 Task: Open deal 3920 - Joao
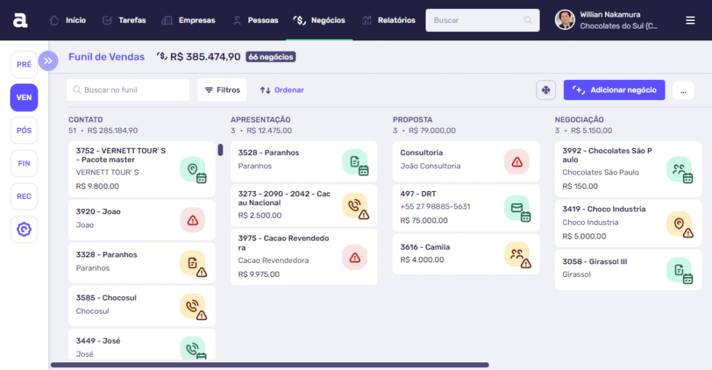(142, 220)
